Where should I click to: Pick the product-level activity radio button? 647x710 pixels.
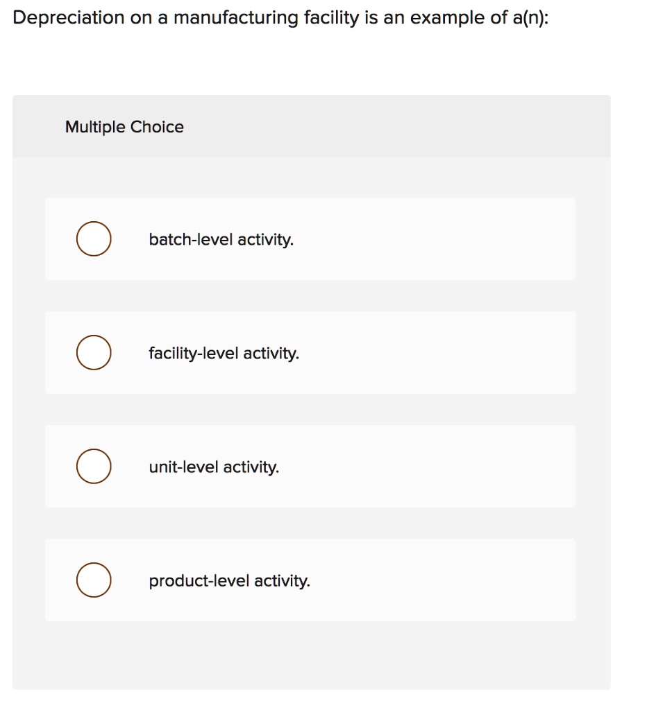click(93, 580)
